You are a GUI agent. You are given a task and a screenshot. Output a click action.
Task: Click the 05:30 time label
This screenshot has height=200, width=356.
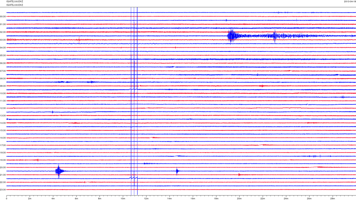[x=3, y=56]
